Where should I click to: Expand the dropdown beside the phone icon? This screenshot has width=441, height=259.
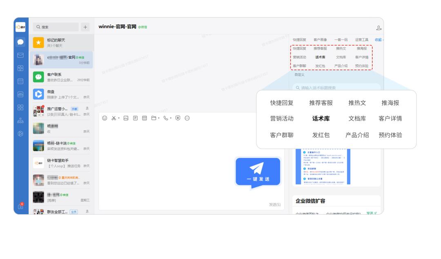170,118
